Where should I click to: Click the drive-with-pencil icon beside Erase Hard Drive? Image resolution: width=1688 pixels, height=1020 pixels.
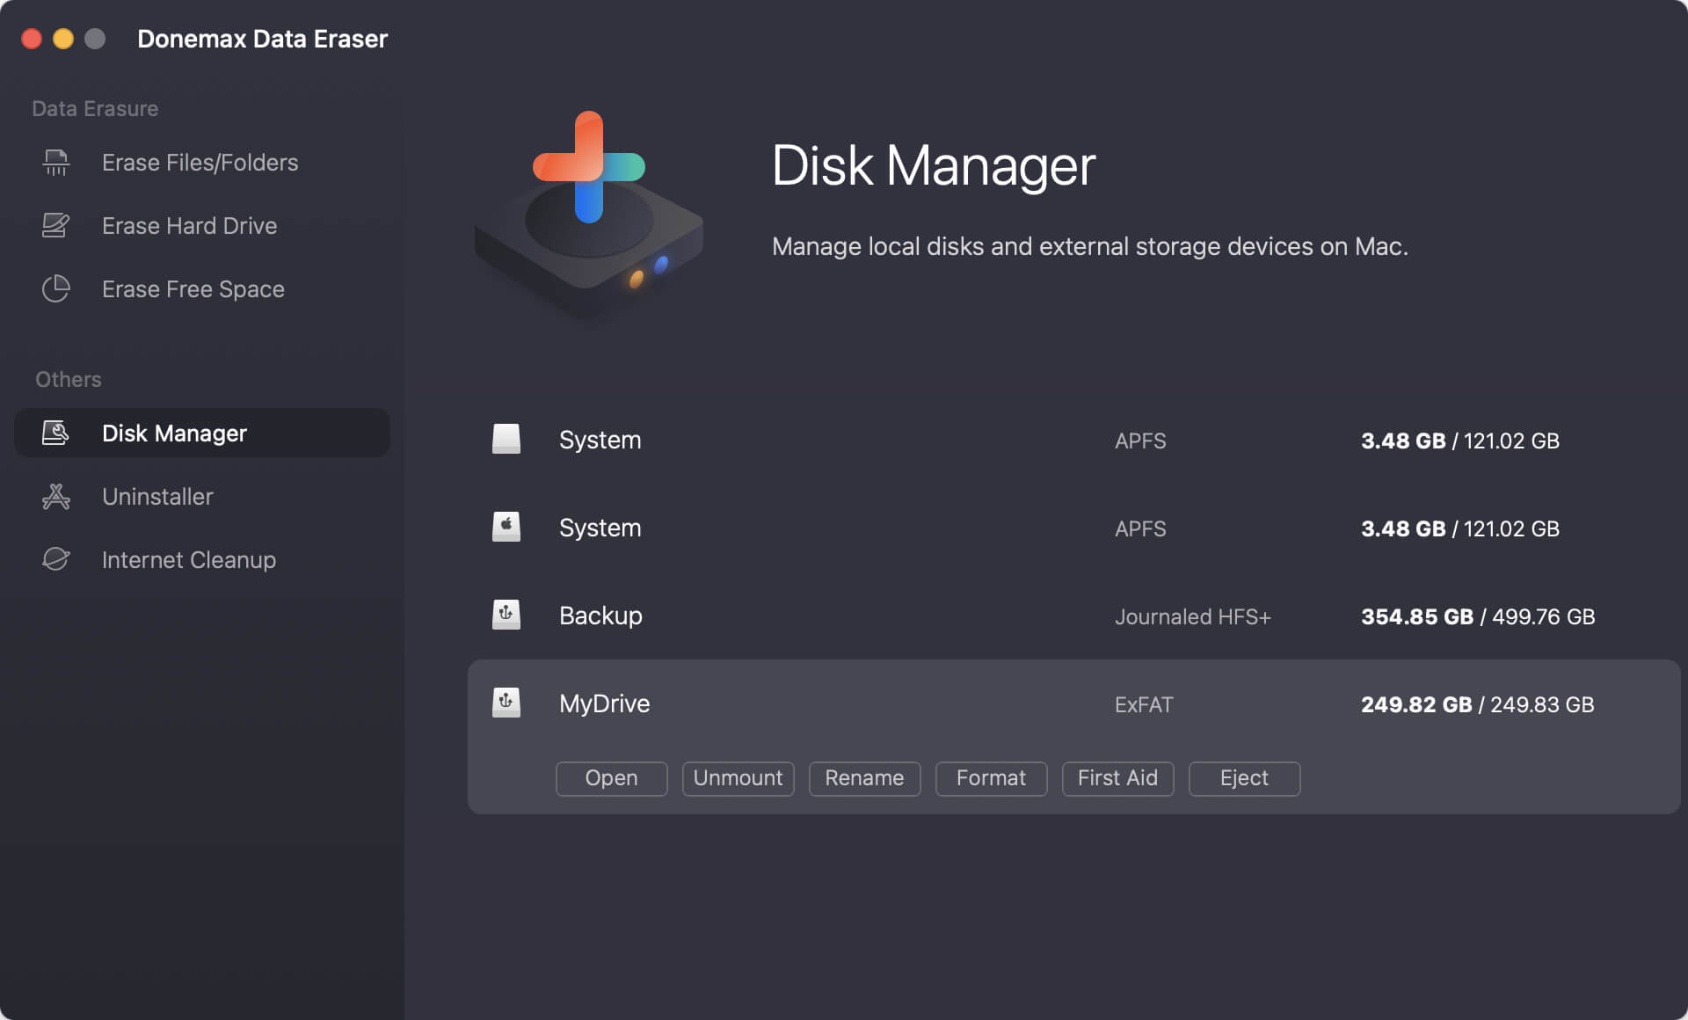(55, 226)
